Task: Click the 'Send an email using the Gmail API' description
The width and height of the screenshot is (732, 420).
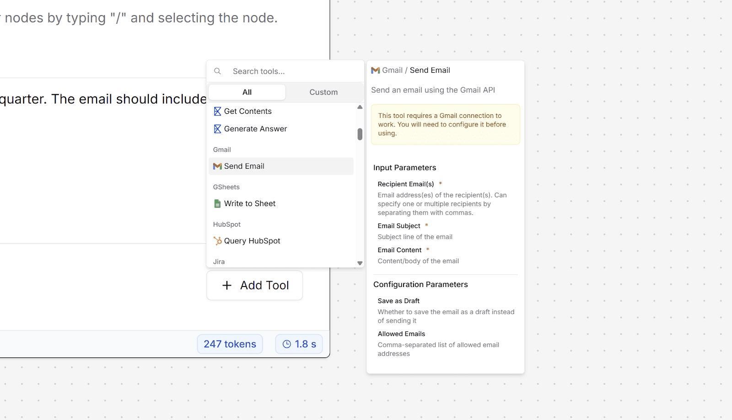Action: (x=433, y=90)
